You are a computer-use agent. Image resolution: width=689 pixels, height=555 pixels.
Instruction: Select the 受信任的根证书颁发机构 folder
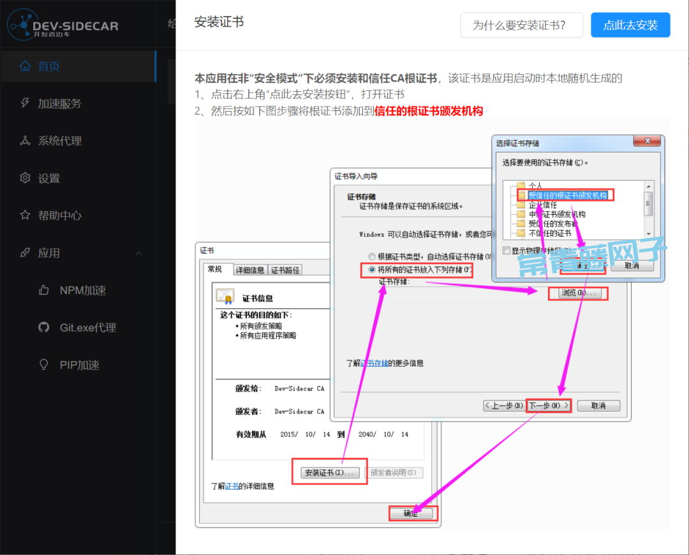567,195
